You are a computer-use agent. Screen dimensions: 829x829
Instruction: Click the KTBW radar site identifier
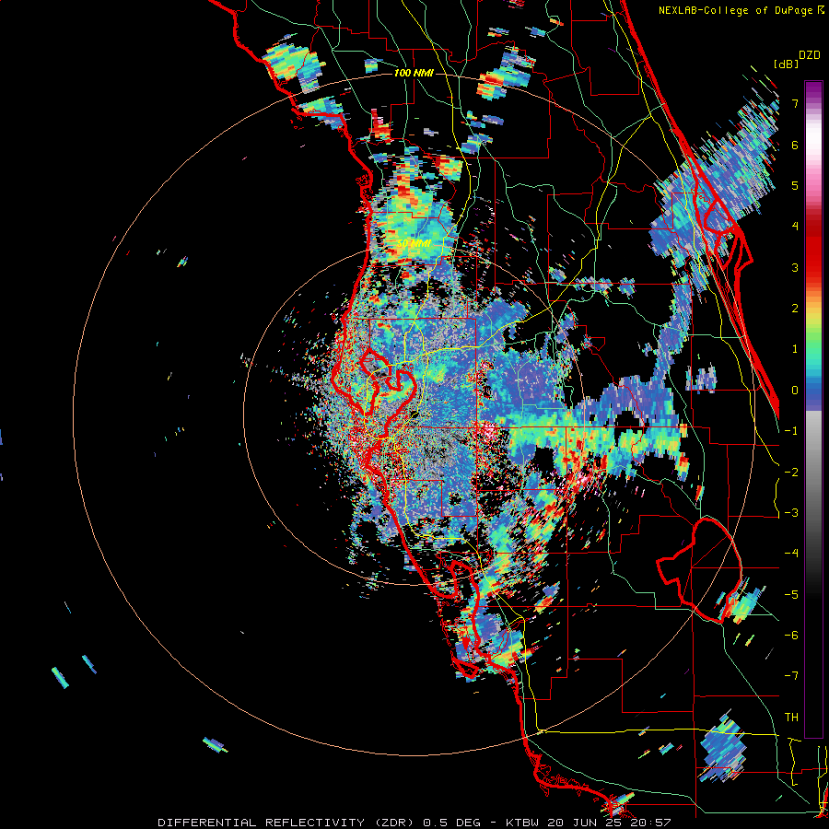(x=523, y=823)
